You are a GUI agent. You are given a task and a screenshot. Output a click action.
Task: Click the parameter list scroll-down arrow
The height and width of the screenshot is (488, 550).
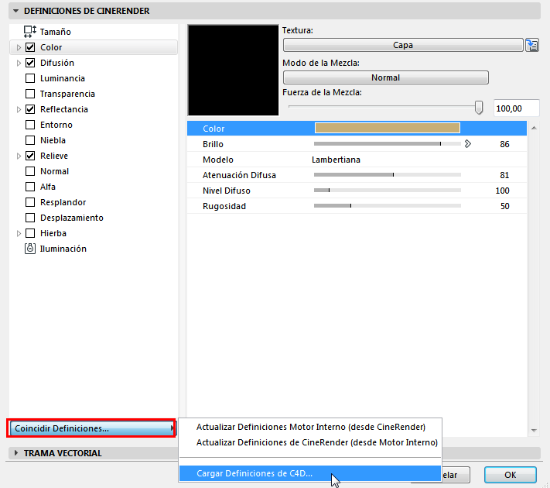pos(534,430)
